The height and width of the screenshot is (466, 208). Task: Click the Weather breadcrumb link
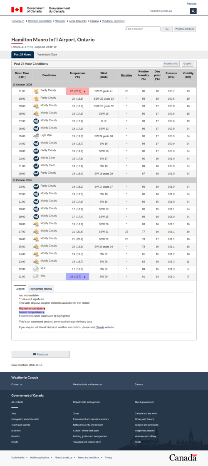coord(60,21)
